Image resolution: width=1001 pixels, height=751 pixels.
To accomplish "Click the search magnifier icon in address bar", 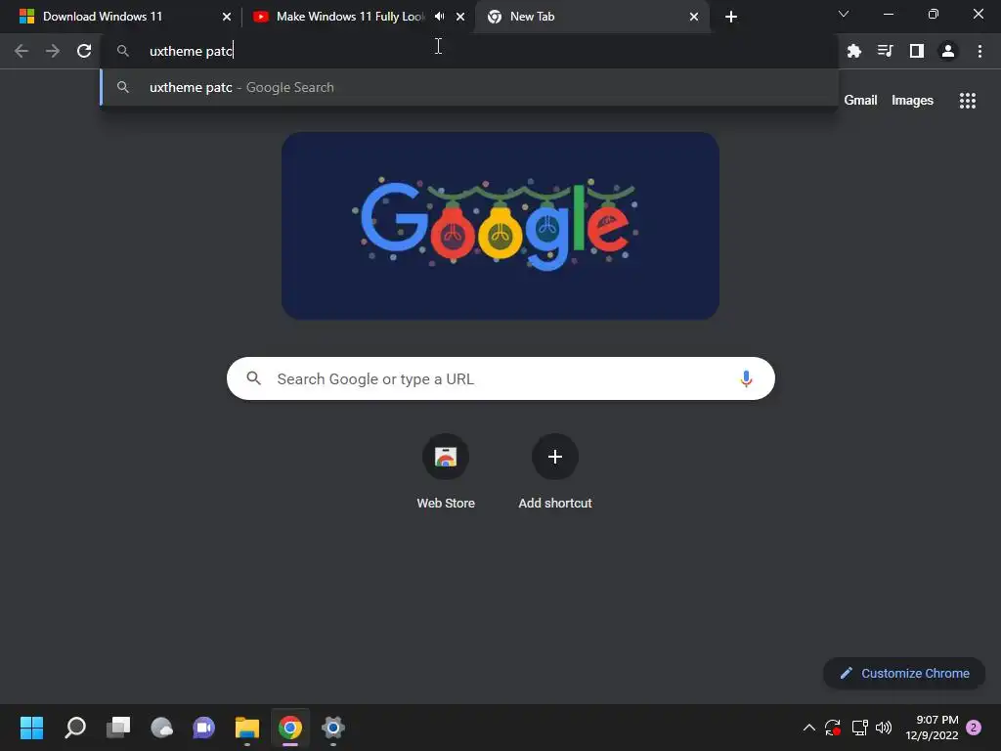I will click(123, 51).
